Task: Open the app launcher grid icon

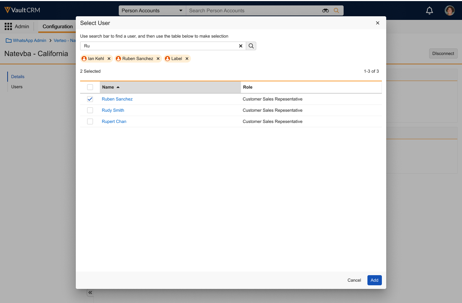Action: tap(8, 26)
